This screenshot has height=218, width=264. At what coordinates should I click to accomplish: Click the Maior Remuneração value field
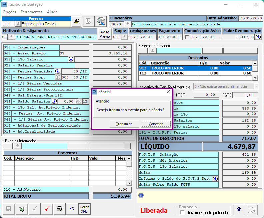[238, 37]
